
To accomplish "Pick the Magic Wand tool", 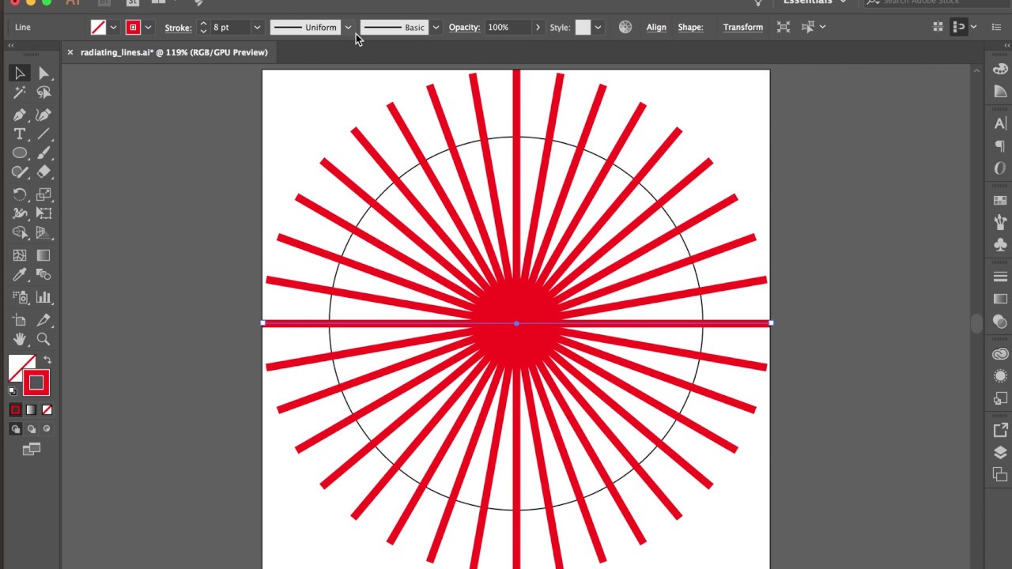I will tap(20, 92).
